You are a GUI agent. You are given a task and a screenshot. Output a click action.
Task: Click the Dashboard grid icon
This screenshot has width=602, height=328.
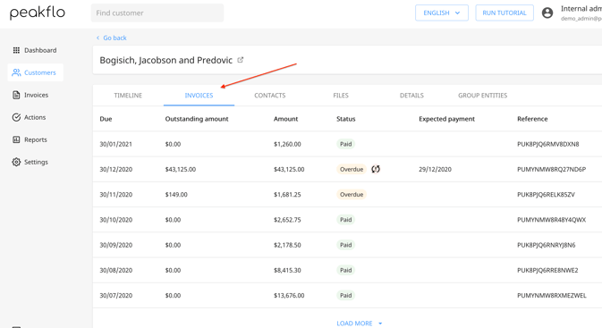click(16, 50)
